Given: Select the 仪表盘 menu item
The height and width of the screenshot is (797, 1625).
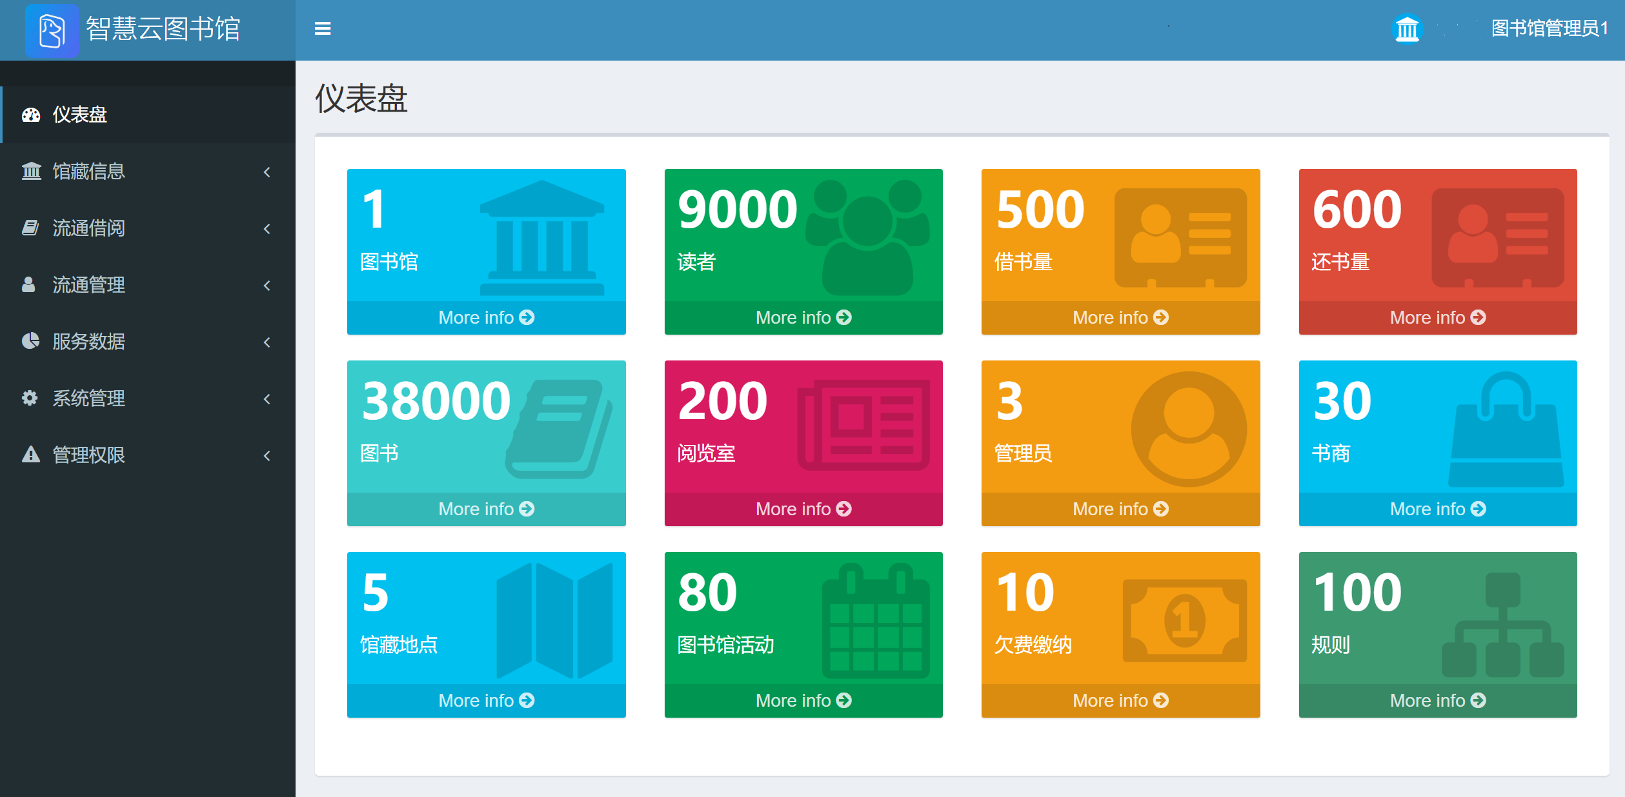Looking at the screenshot, I should click(x=80, y=115).
